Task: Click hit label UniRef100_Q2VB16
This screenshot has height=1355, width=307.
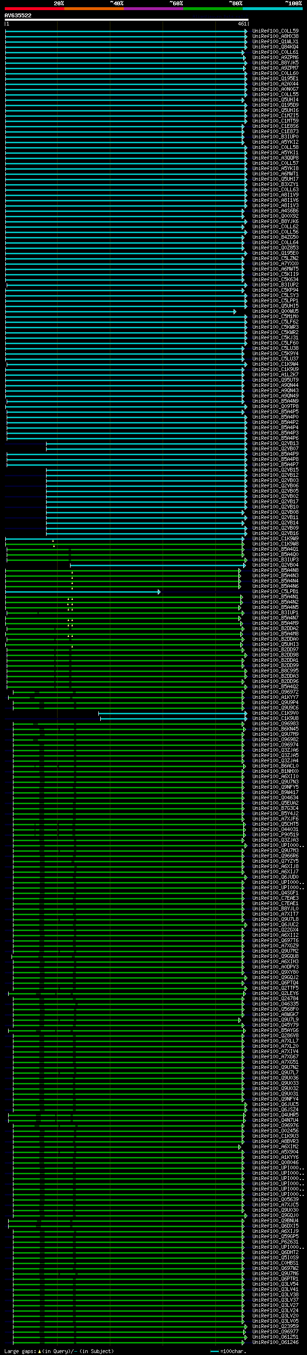Action: tap(275, 534)
